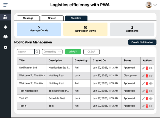
Task: Delete the Test Notification row
Action: click(x=147, y=91)
